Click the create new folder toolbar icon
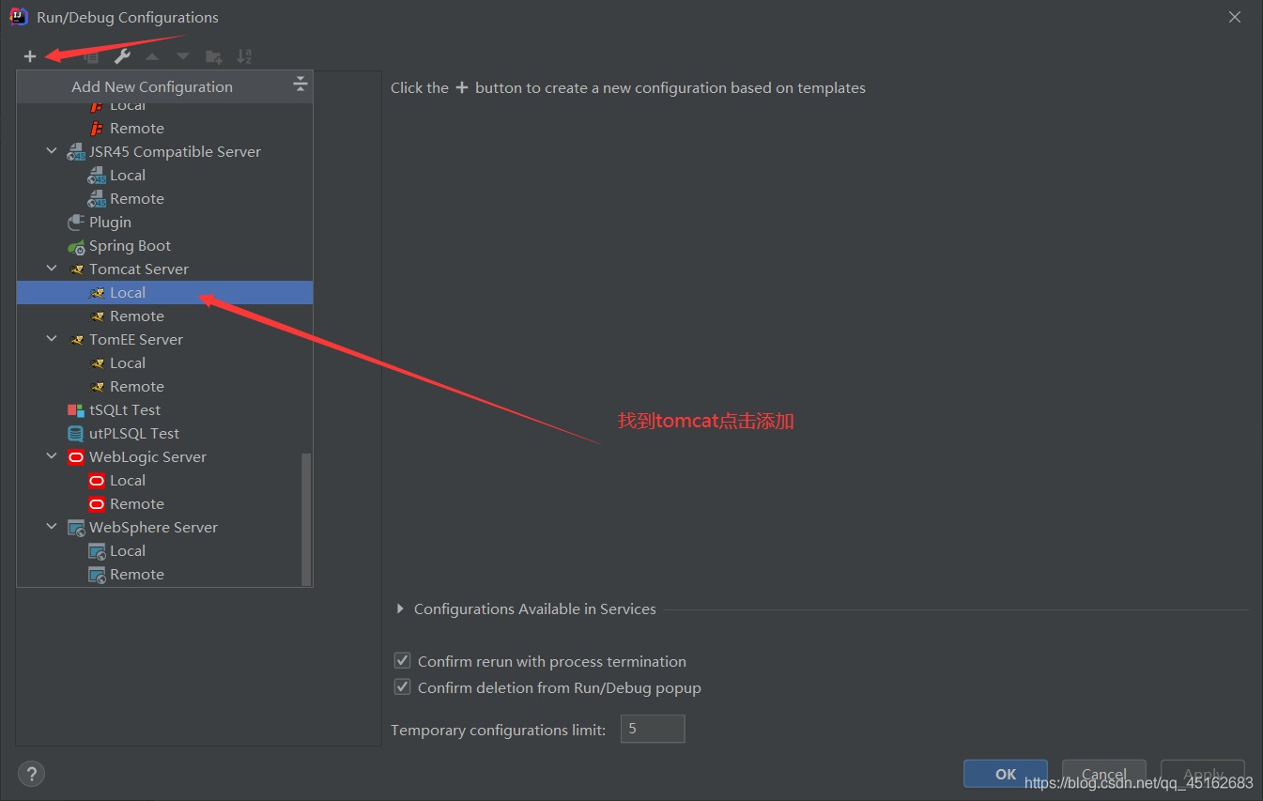 coord(214,56)
